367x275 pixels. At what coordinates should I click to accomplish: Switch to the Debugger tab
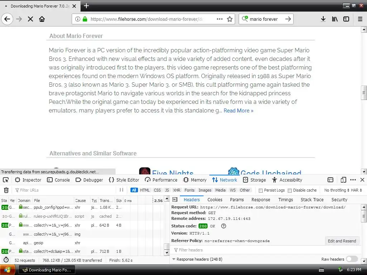pyautogui.click(x=89, y=180)
